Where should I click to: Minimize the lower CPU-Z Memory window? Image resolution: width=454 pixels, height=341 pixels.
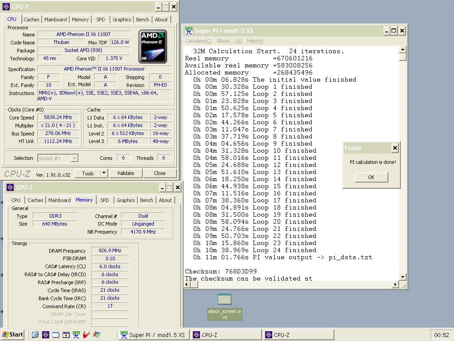(162, 188)
